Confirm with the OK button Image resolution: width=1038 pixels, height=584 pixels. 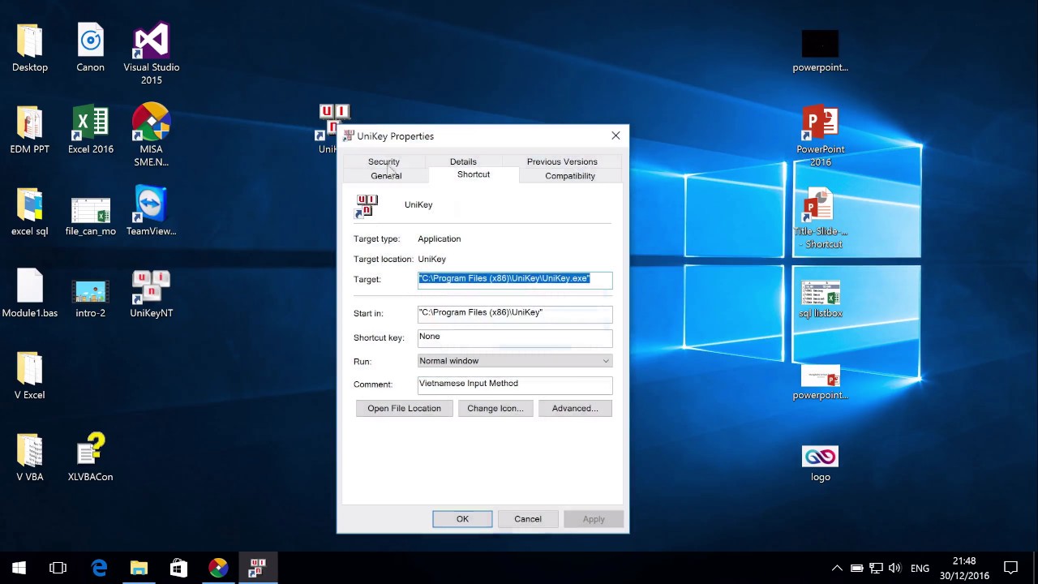[x=462, y=519]
